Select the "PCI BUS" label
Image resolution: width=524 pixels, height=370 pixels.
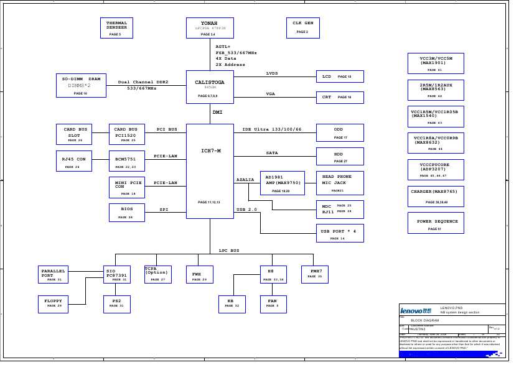167,129
